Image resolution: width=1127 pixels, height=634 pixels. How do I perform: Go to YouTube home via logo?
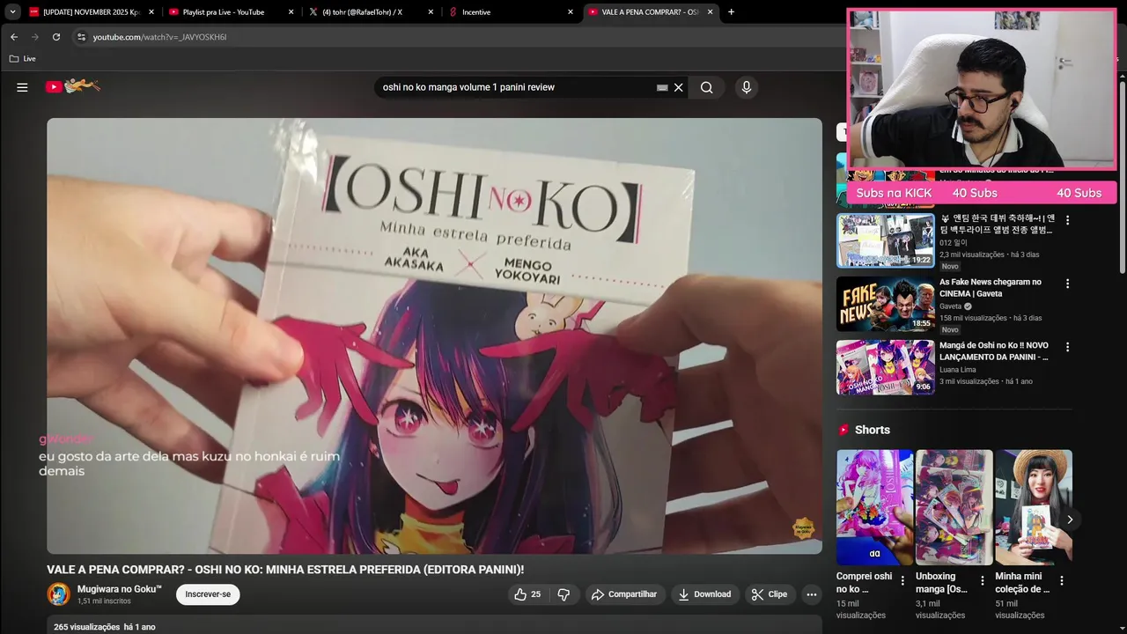72,86
